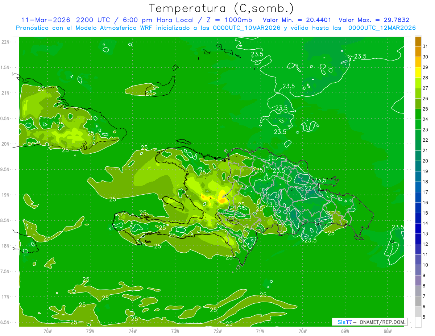Viewport: 435px width, 336px height.
Task: Pick the white swatch below 5
Action: [418, 322]
